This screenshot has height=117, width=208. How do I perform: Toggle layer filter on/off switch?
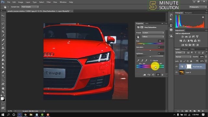[x=207, y=52]
